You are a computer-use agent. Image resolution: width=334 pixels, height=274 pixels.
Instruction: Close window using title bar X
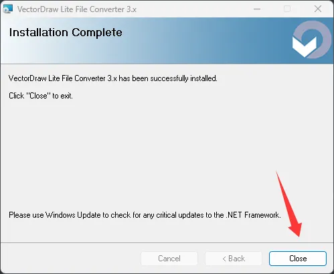click(318, 9)
